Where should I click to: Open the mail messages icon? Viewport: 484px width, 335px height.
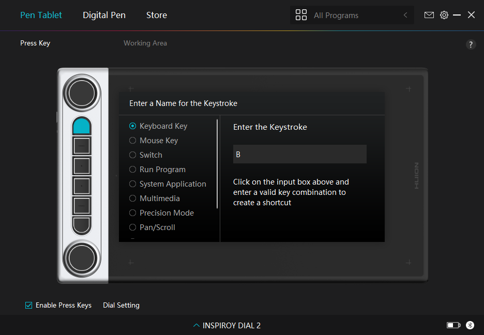pyautogui.click(x=429, y=15)
